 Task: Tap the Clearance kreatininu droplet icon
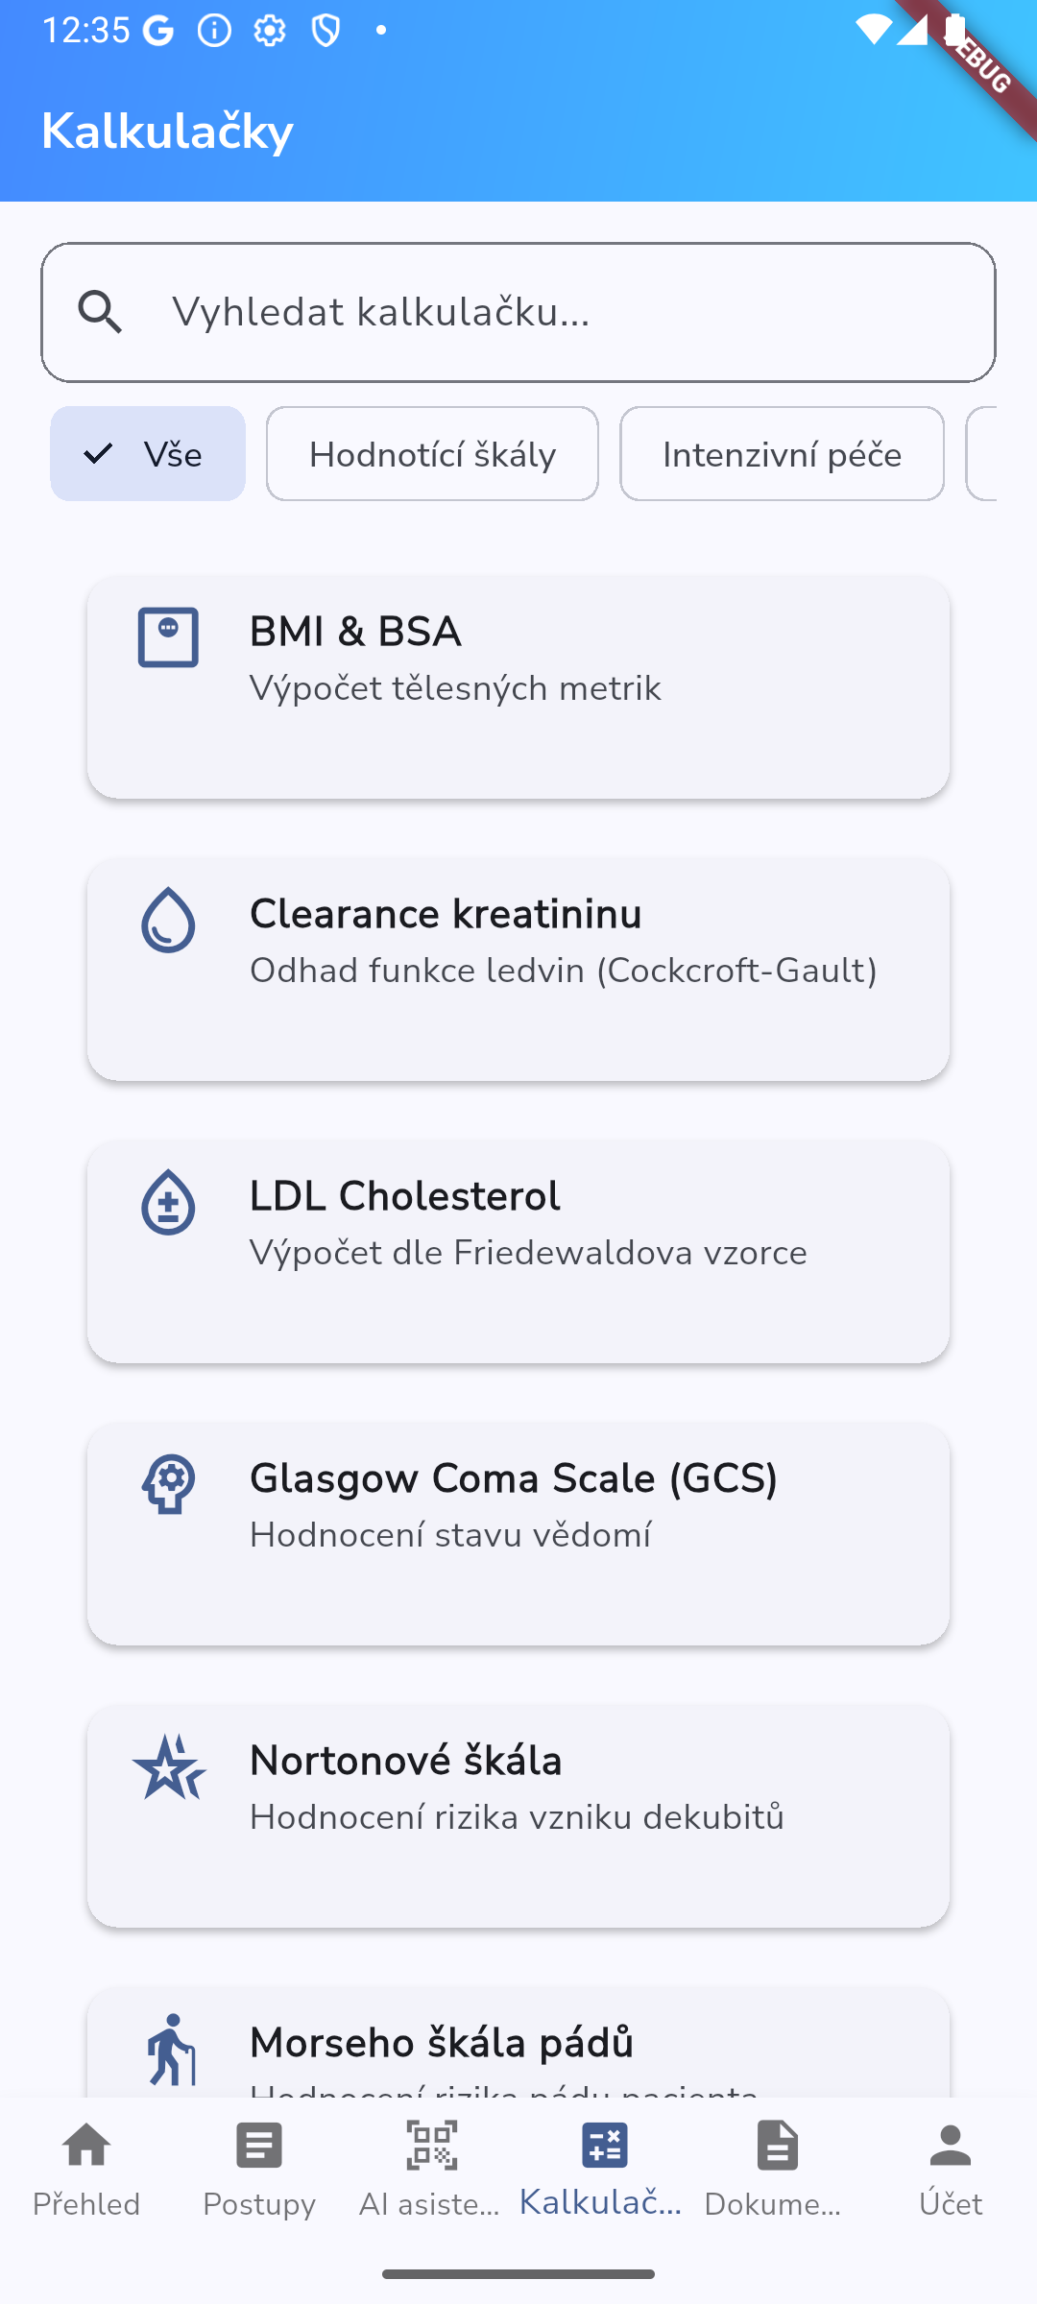pyautogui.click(x=168, y=920)
